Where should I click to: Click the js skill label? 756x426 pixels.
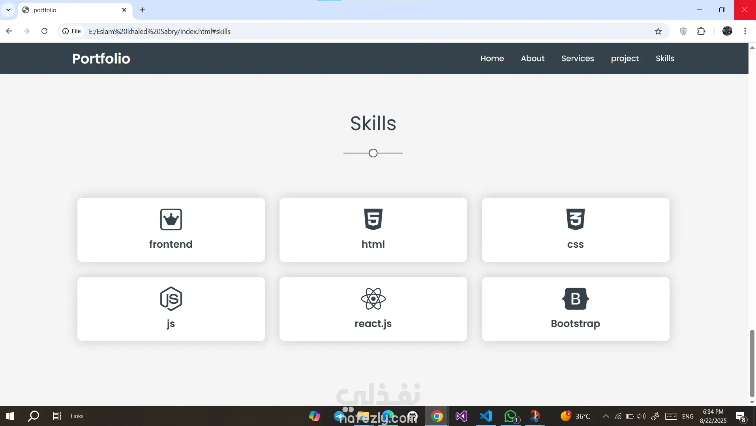171,324
